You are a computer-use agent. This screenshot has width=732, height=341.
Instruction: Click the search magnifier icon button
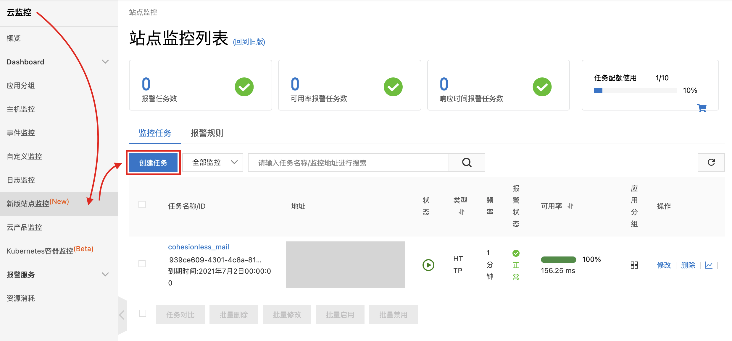[x=467, y=163]
